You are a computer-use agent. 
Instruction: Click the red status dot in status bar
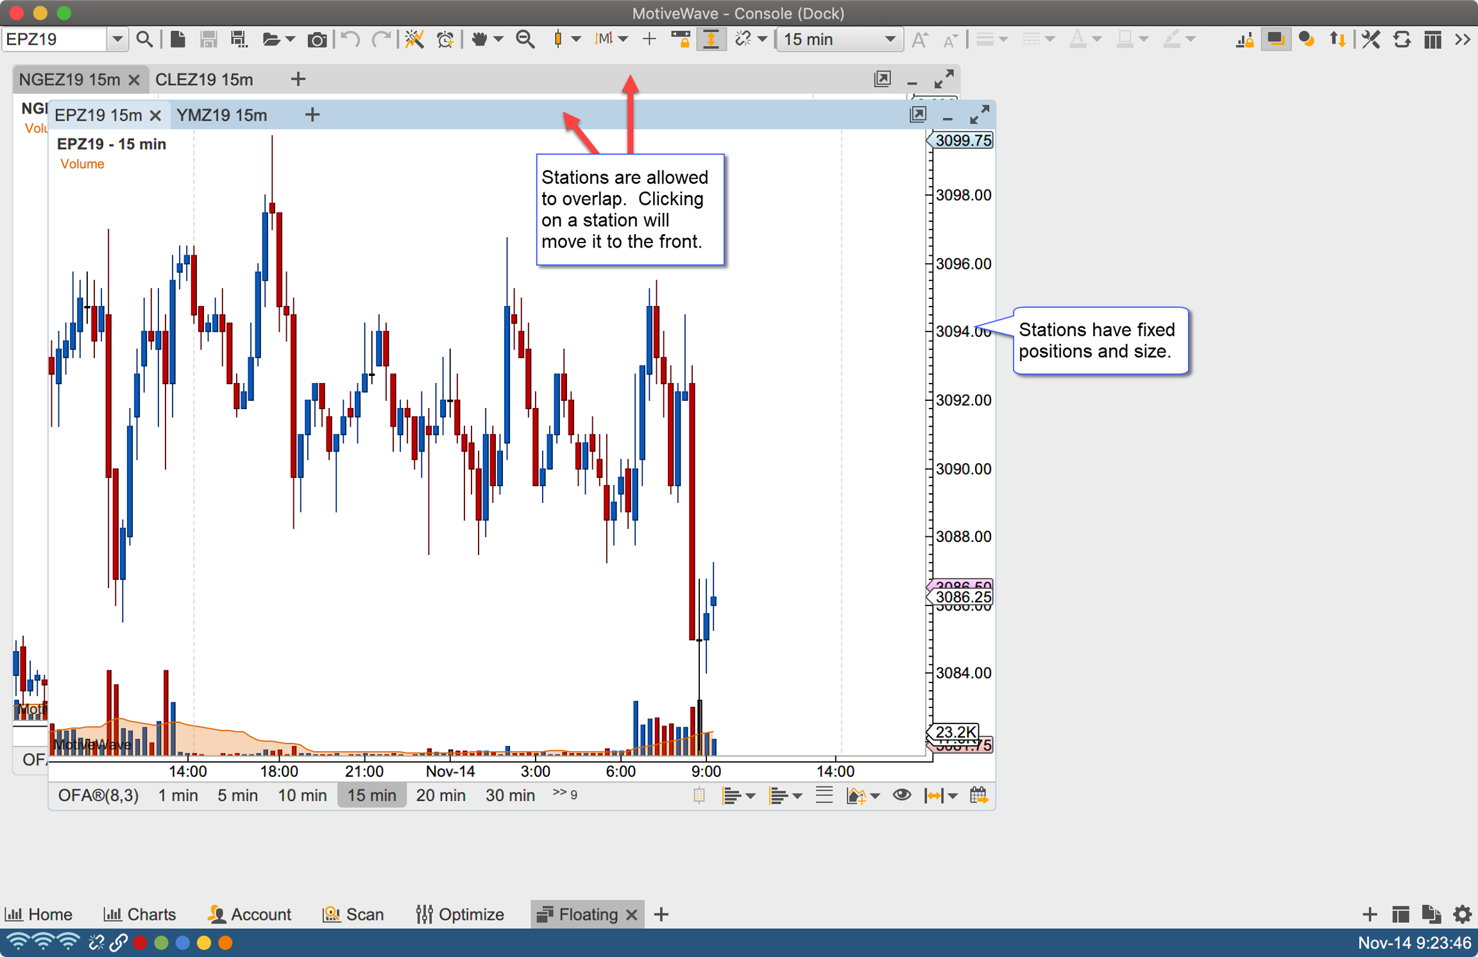pos(140,943)
